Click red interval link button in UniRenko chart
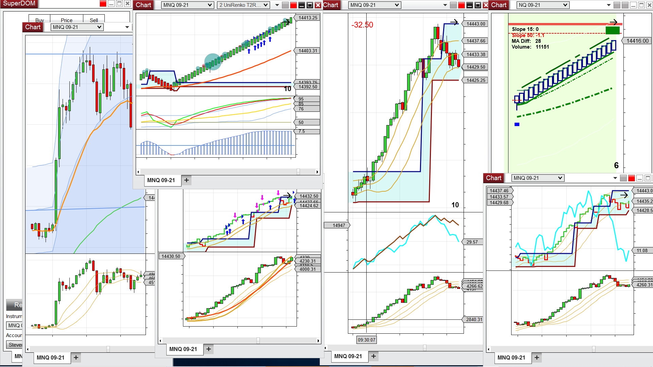 click(294, 5)
